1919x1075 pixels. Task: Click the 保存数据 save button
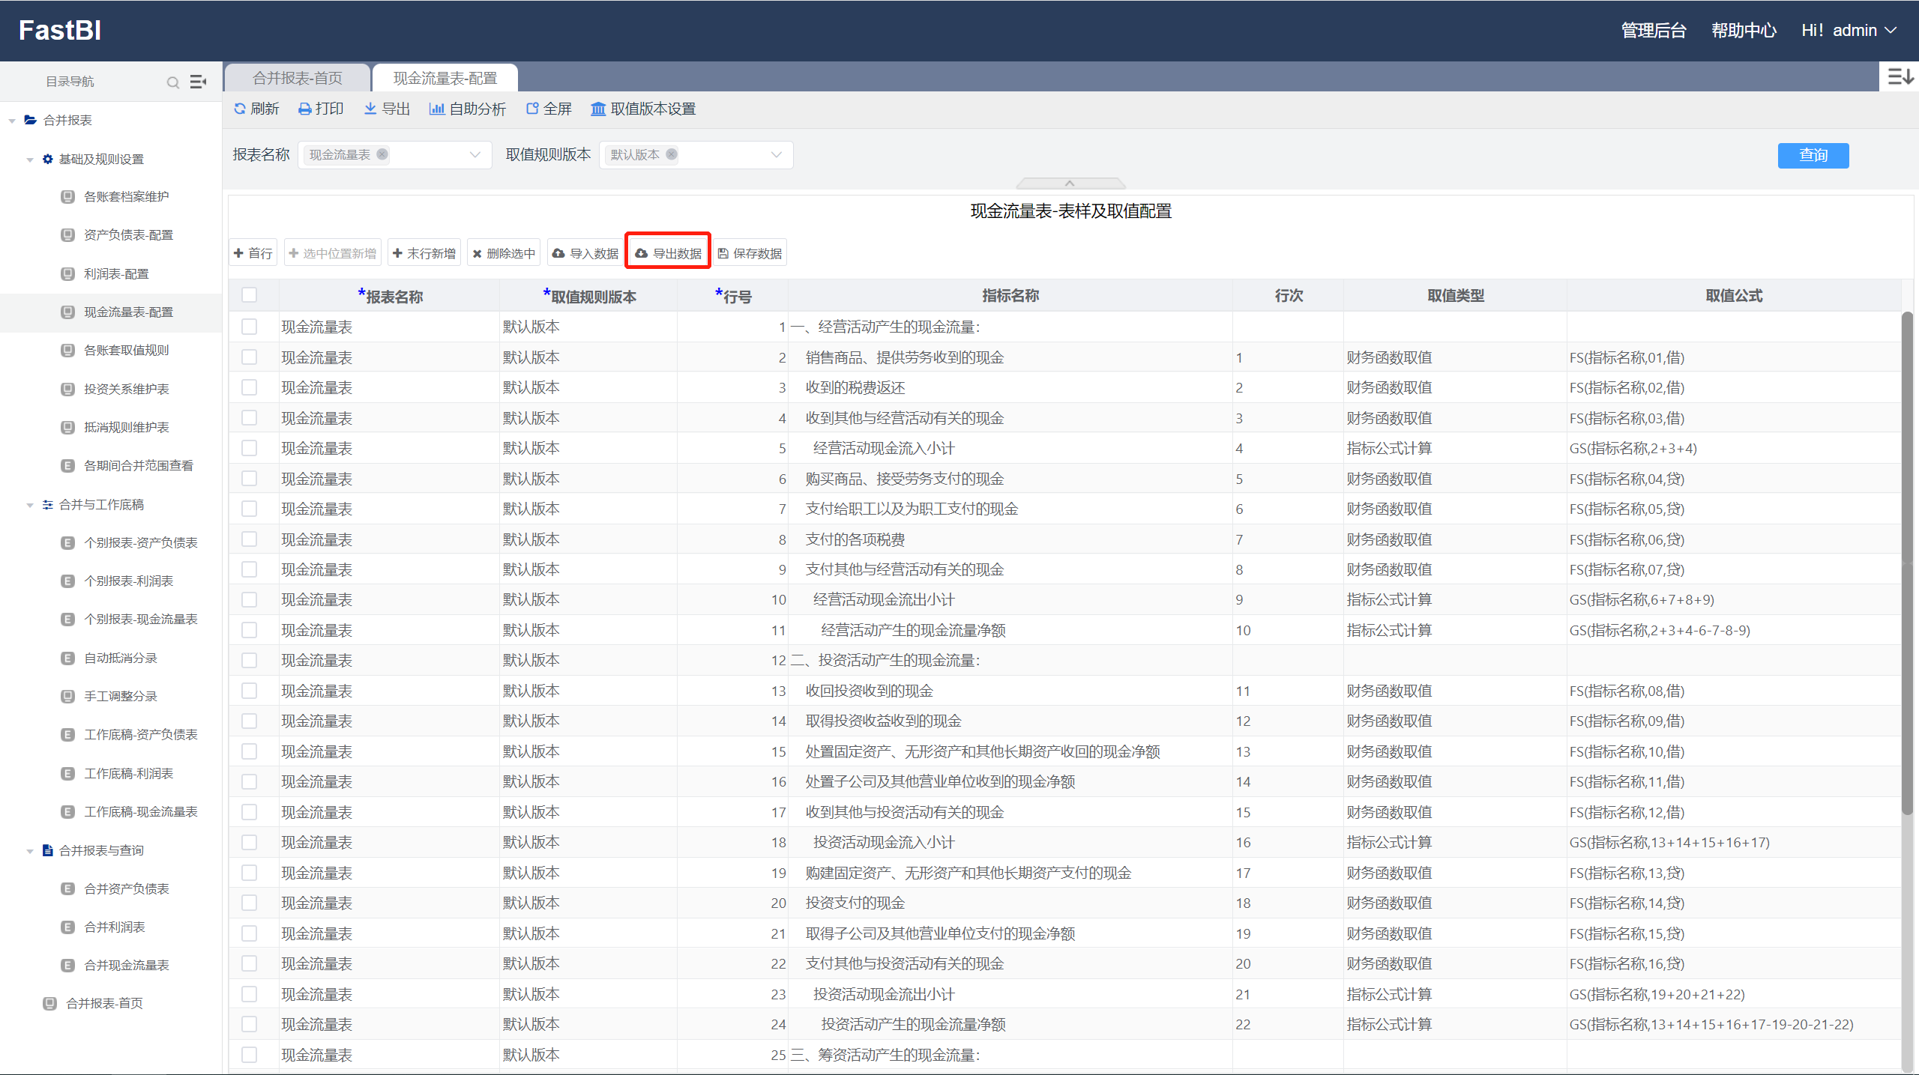(750, 254)
